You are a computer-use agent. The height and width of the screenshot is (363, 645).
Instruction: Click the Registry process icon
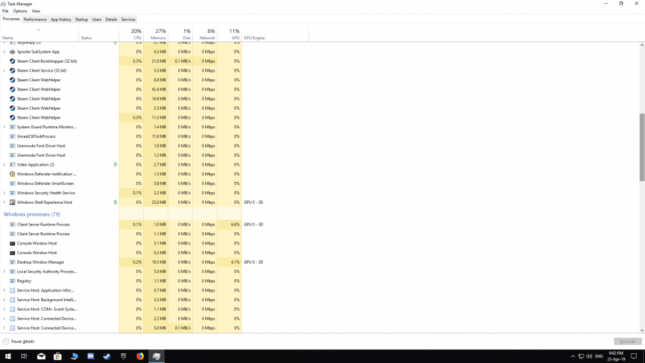pyautogui.click(x=12, y=281)
